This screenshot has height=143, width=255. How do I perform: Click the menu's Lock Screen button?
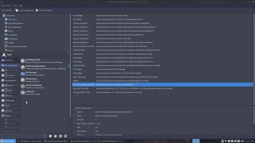[55, 136]
